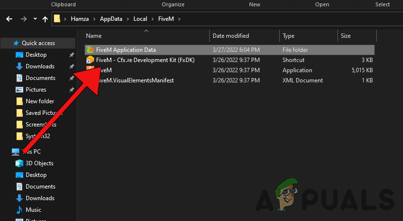
Task: Click the This PC computer icon
Action: pyautogui.click(x=16, y=152)
